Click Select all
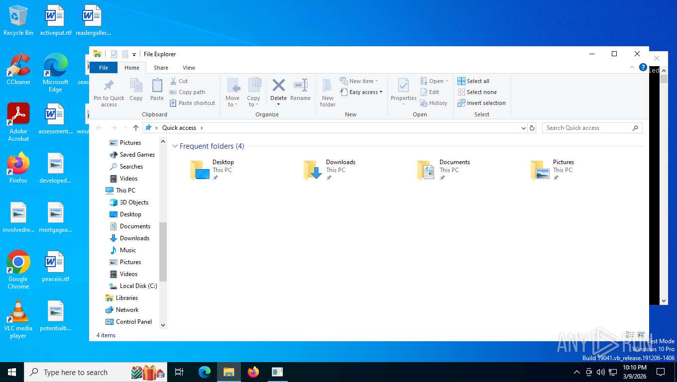 [x=473, y=81]
